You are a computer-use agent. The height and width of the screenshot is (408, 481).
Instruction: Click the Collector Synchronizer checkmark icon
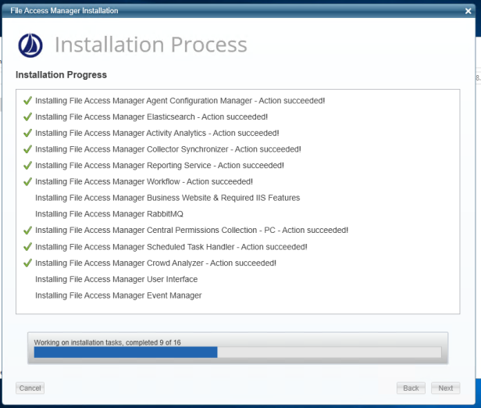(27, 149)
